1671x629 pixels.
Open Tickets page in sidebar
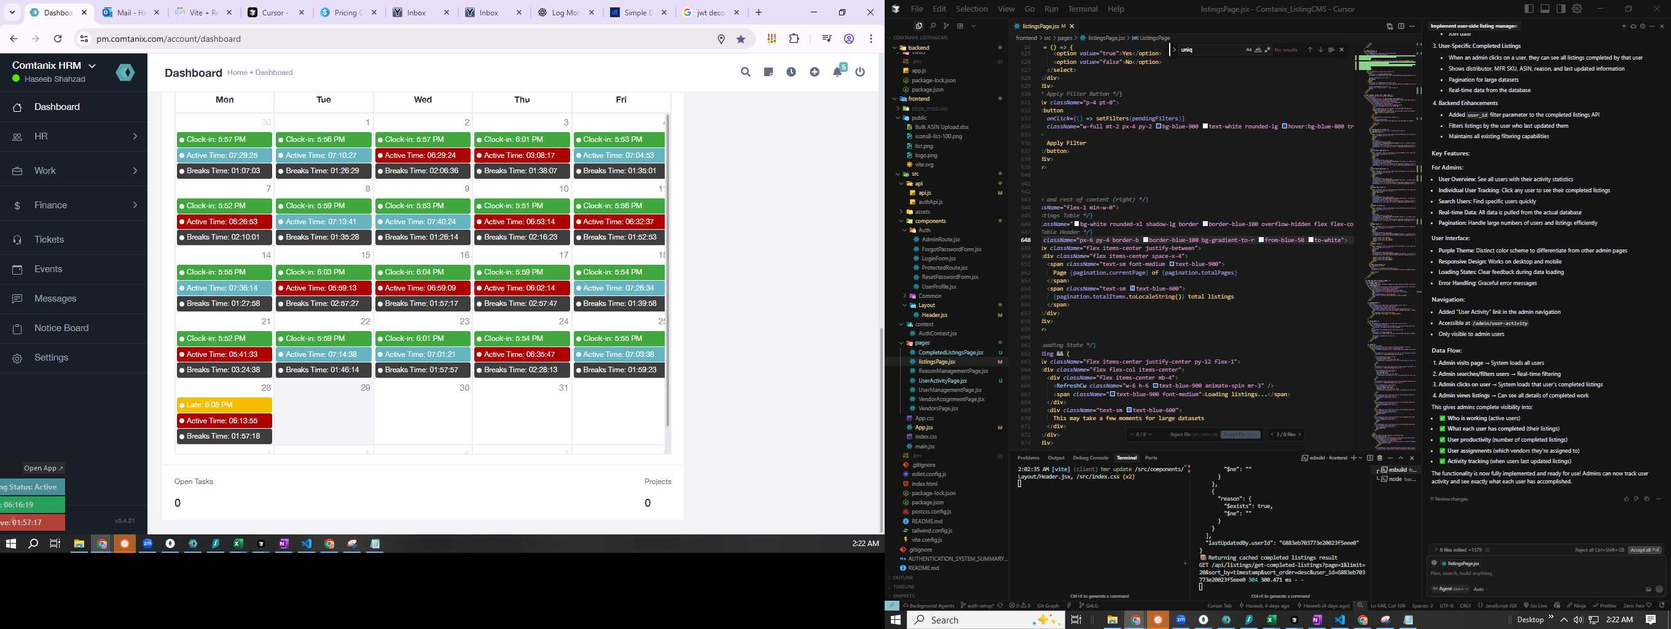[73, 240]
